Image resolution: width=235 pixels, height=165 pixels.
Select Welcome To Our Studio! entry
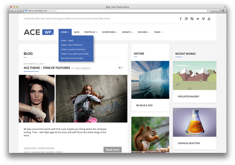click(x=76, y=58)
